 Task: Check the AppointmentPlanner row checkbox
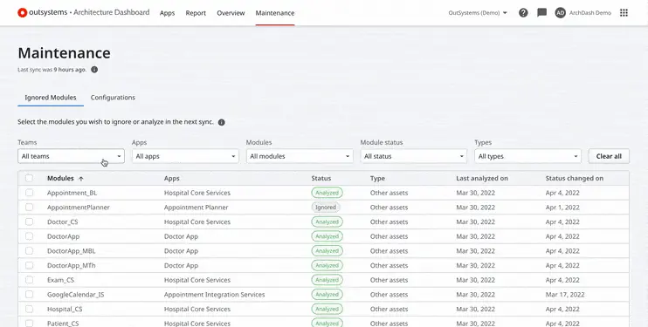pyautogui.click(x=29, y=207)
